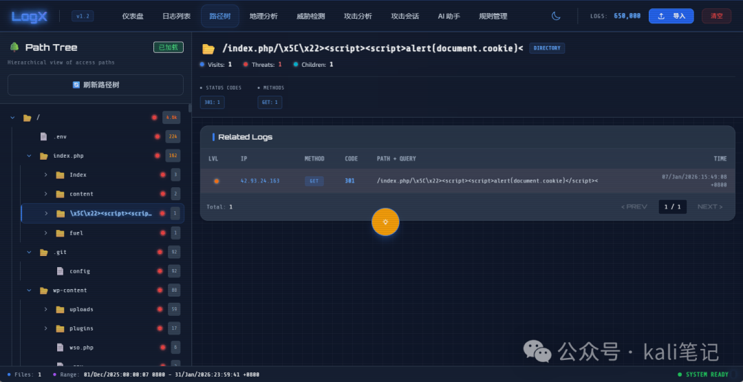Expand the content folder chevron
The width and height of the screenshot is (743, 382).
click(46, 194)
